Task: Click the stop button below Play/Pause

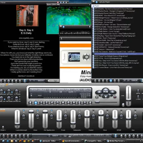Action: (106, 97)
